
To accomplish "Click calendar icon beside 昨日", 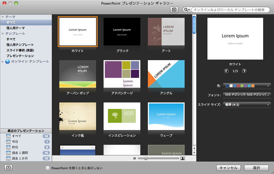I will point(8,147).
